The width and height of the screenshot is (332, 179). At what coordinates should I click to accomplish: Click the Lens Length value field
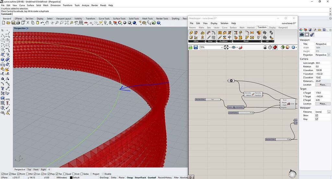coord(322,63)
